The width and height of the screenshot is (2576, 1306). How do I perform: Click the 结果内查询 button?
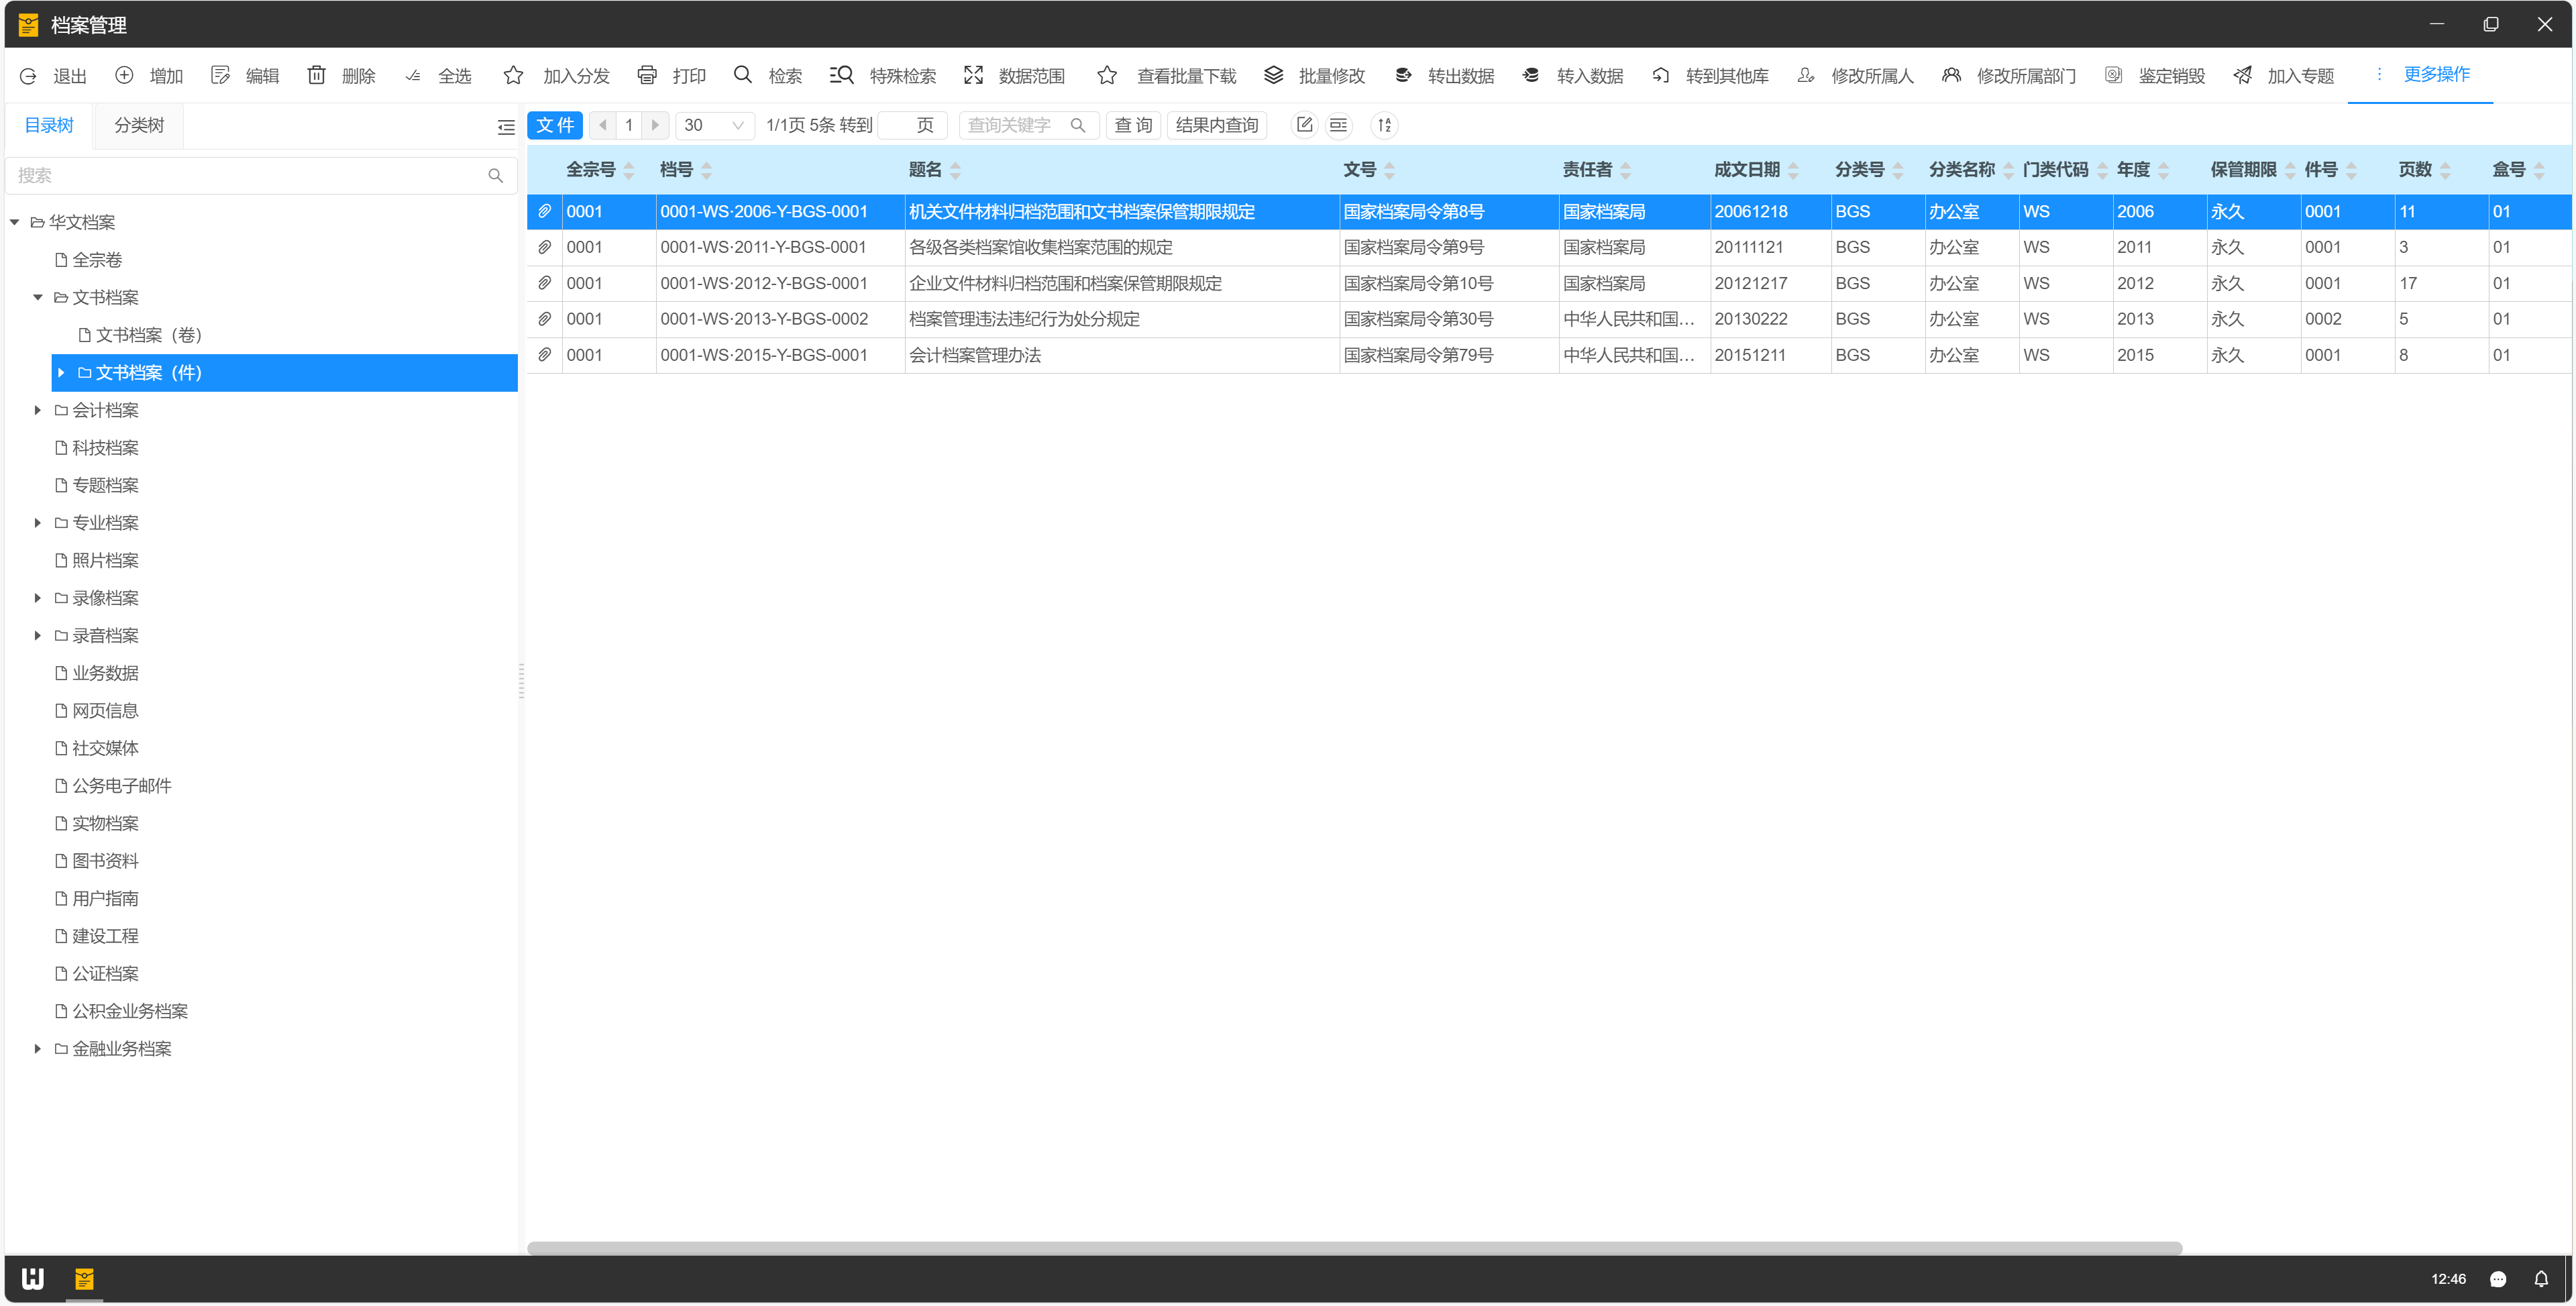tap(1216, 125)
